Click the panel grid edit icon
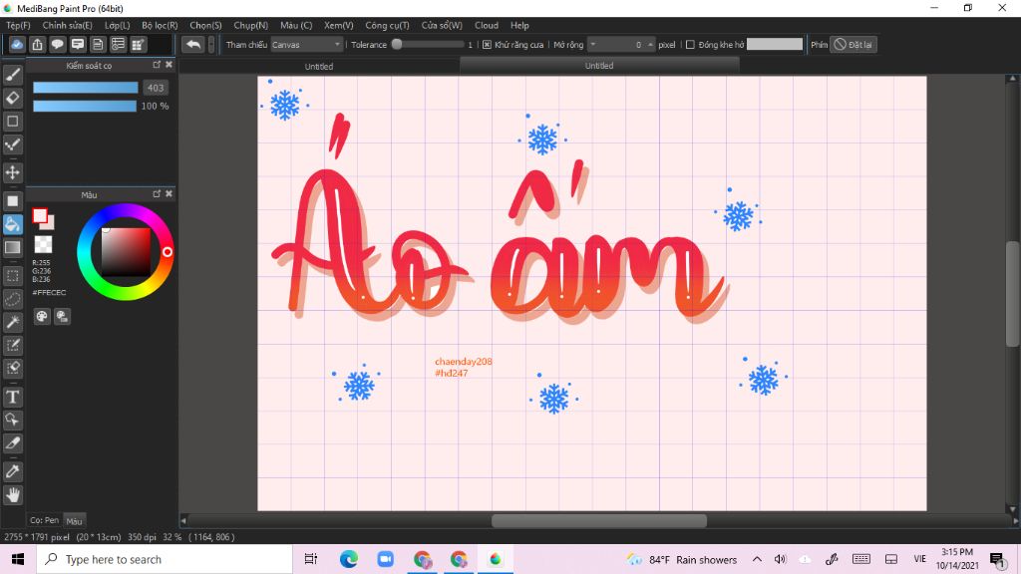 [138, 44]
